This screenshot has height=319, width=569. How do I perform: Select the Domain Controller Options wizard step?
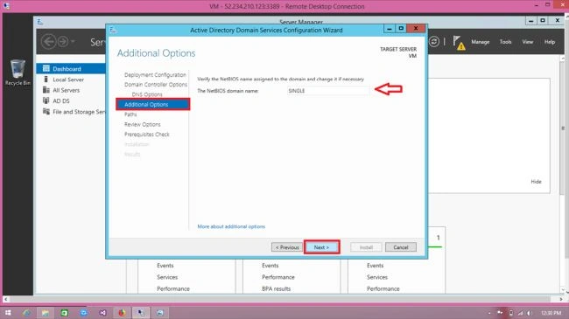pyautogui.click(x=156, y=85)
